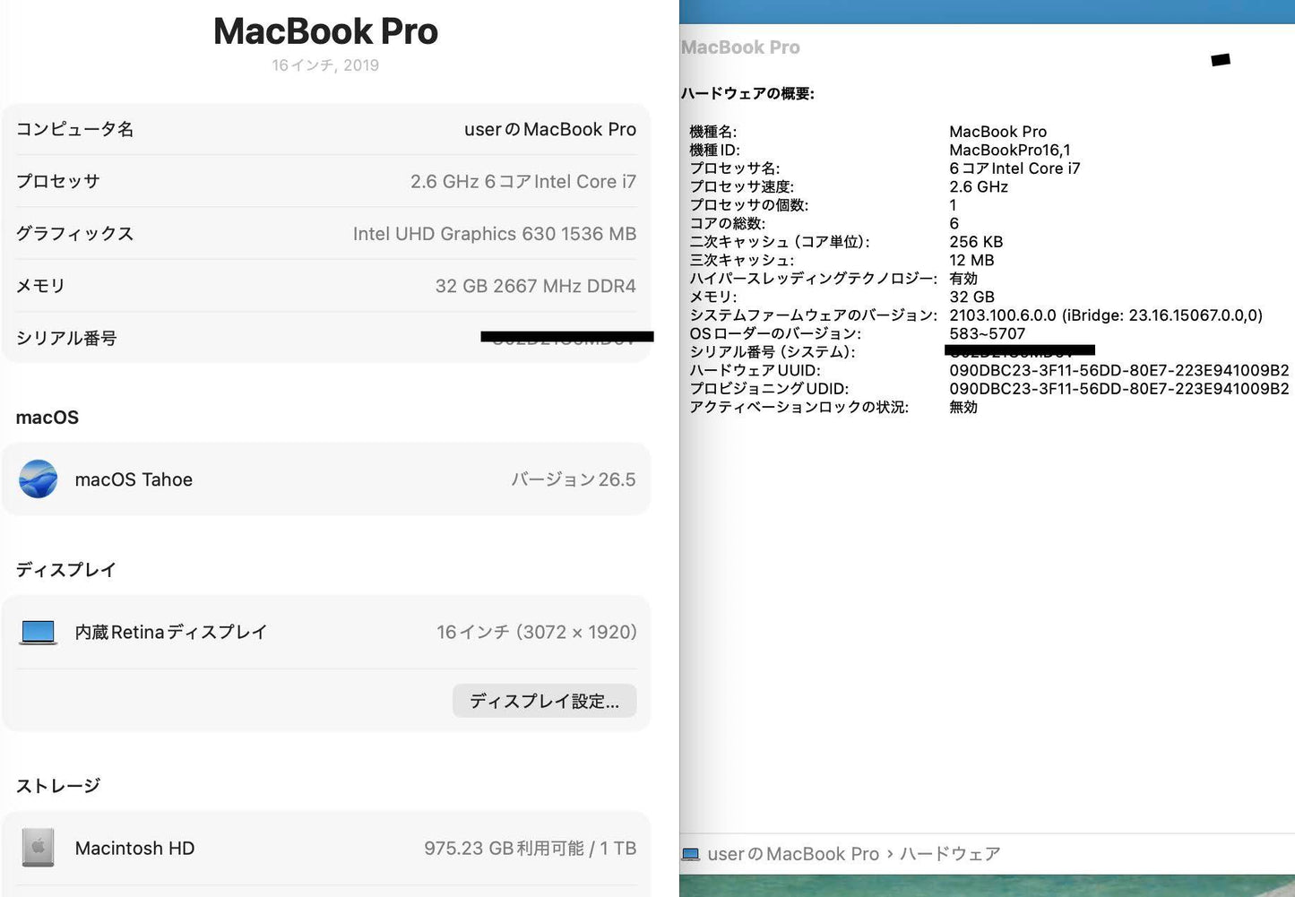Click 'ハードウェア' in the path bar
Screen dimensions: 1295x897
click(x=950, y=854)
